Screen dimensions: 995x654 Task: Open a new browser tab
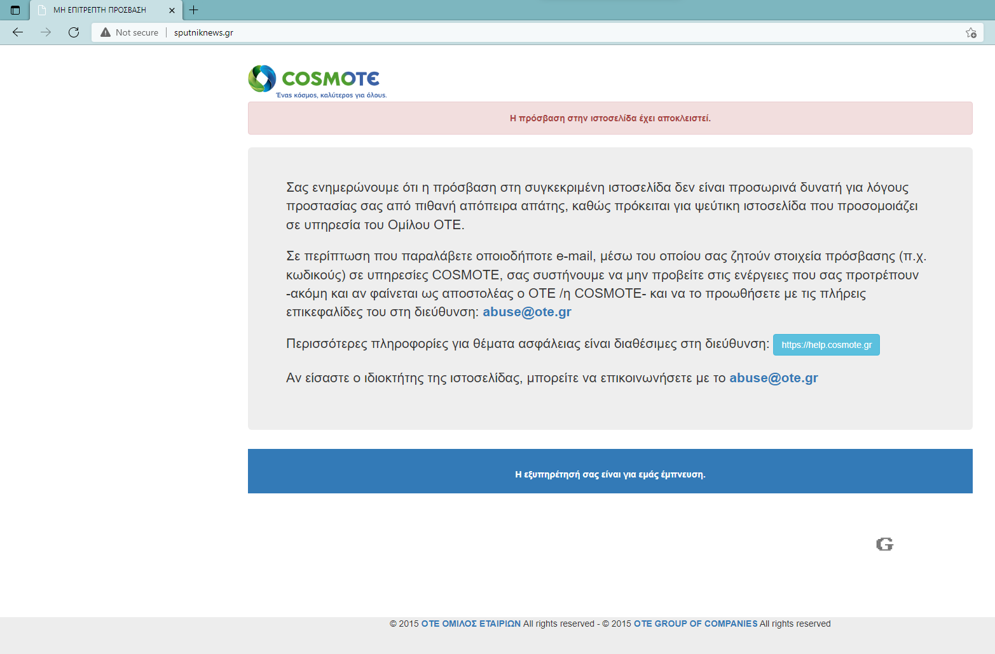tap(194, 10)
